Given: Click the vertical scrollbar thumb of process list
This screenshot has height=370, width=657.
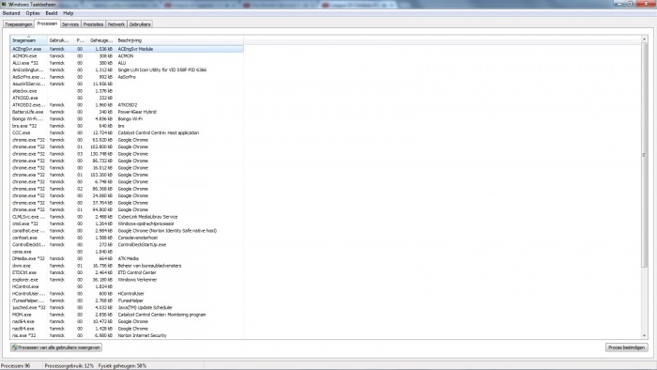Looking at the screenshot, I should 644,155.
